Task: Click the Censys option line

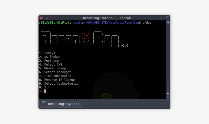Action: click(49, 53)
